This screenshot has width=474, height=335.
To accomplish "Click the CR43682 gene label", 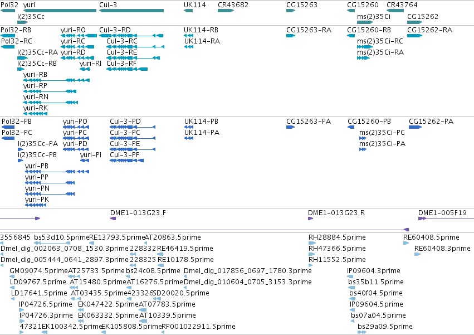I will tap(233, 5).
